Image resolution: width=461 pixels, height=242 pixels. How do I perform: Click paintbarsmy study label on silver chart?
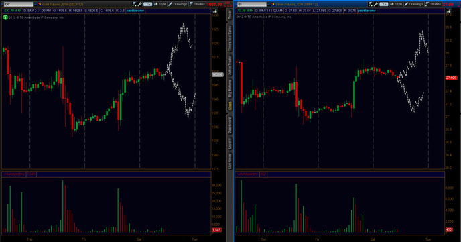point(367,11)
